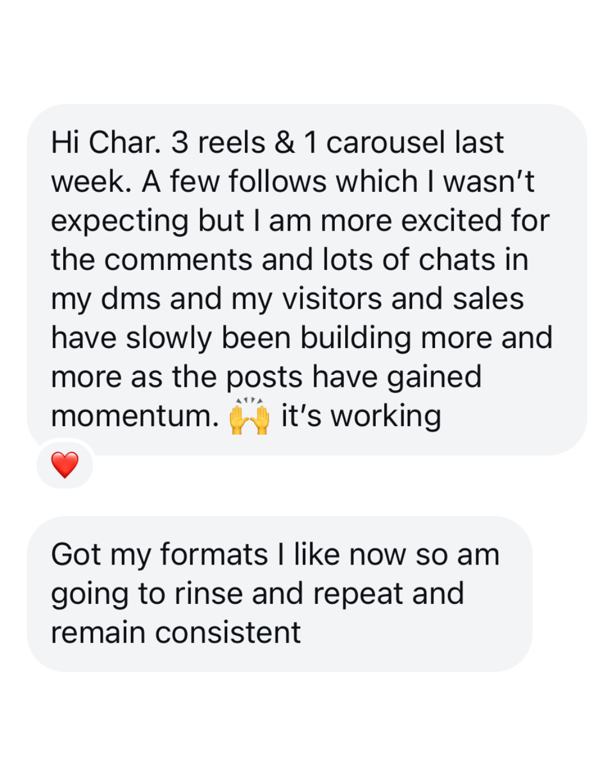Click the word 'carousel' in the message
The height and width of the screenshot is (769, 615).
point(386,142)
